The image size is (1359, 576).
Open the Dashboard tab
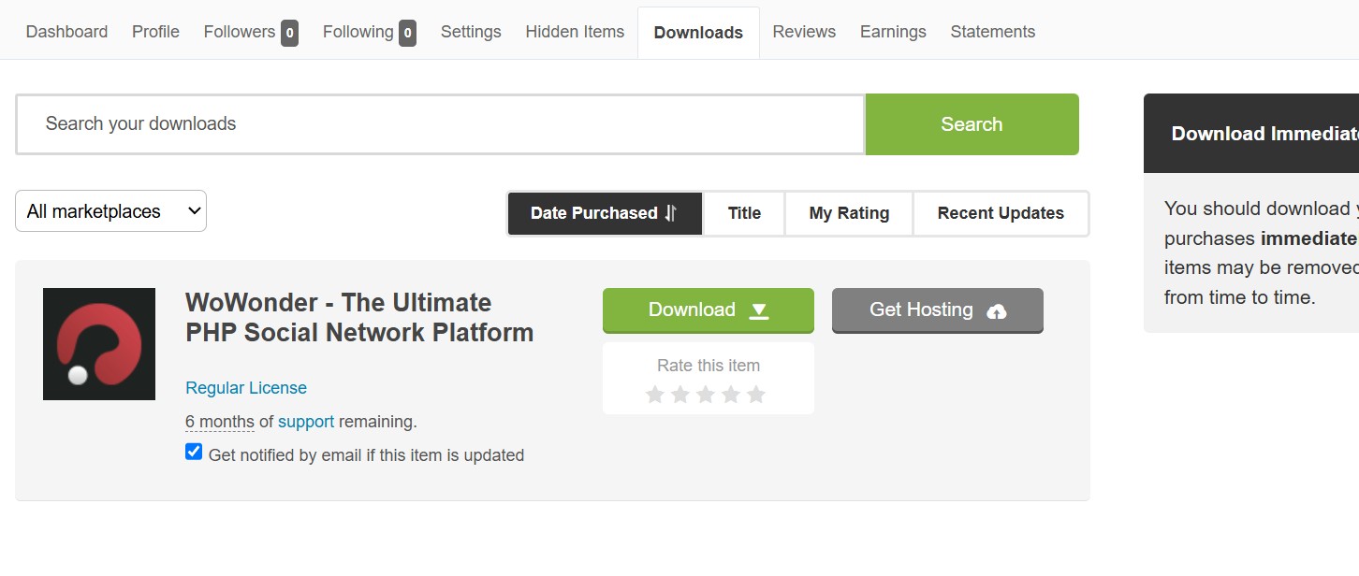(x=66, y=32)
